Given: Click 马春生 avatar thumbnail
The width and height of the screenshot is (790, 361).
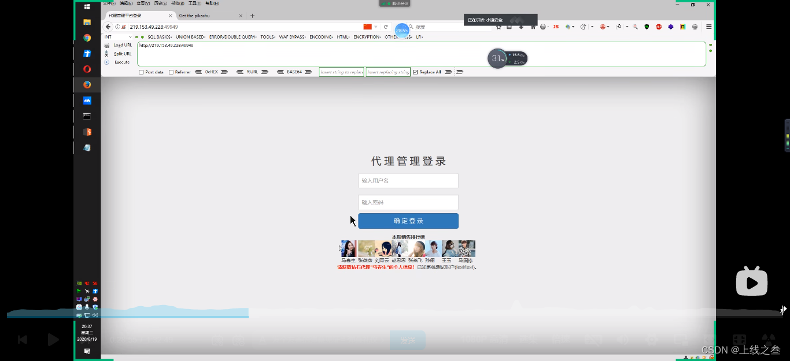Looking at the screenshot, I should click(x=349, y=249).
